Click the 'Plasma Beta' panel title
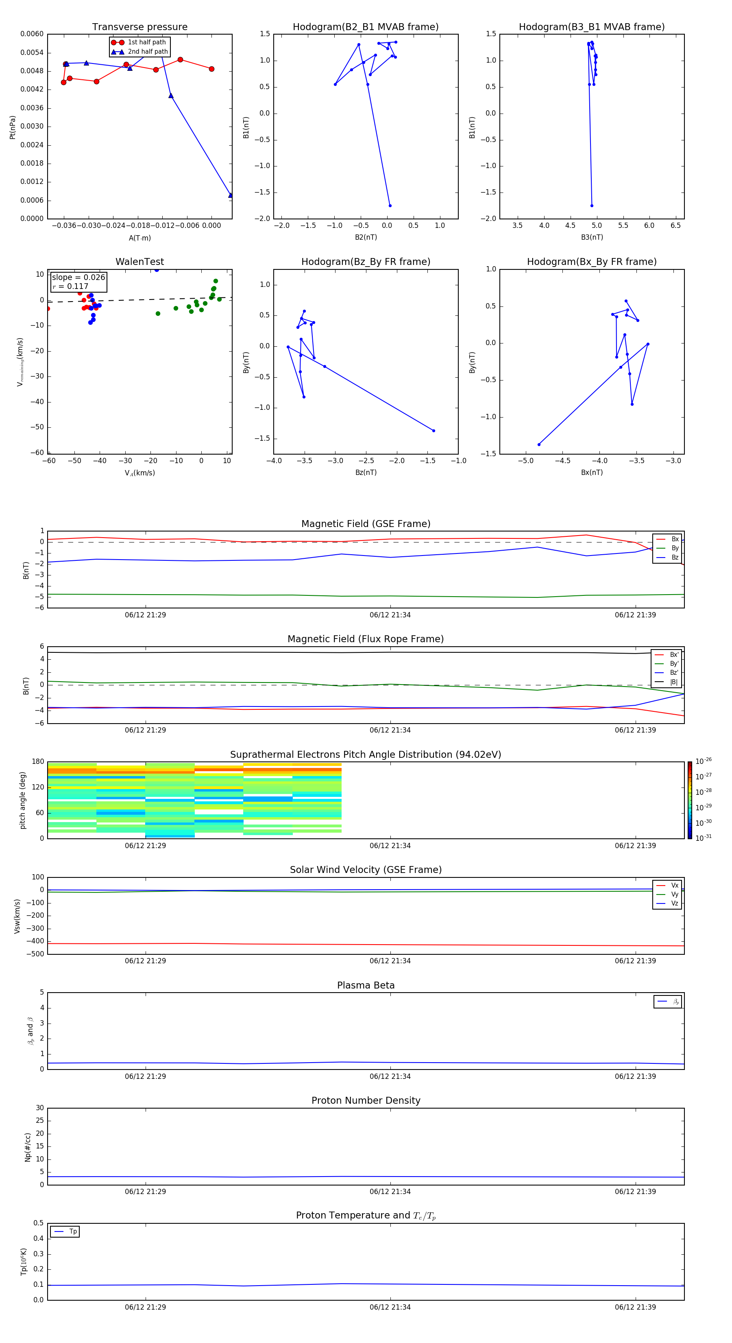 tap(366, 985)
